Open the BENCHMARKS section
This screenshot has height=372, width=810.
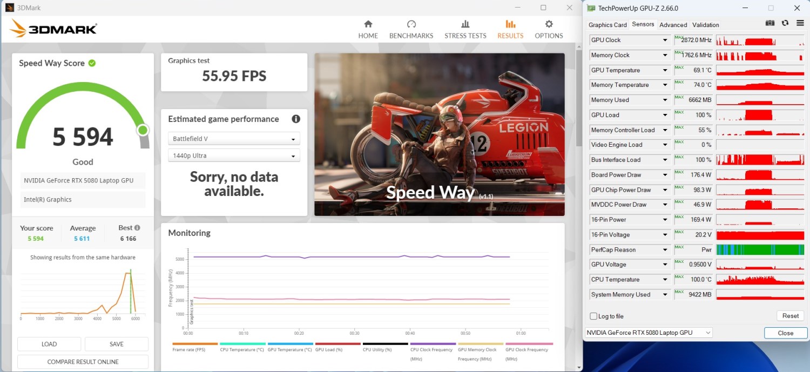pos(411,30)
